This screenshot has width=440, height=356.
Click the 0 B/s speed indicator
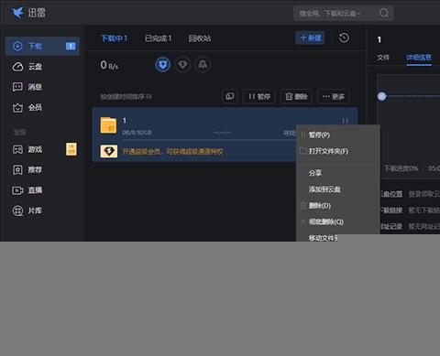tap(109, 65)
